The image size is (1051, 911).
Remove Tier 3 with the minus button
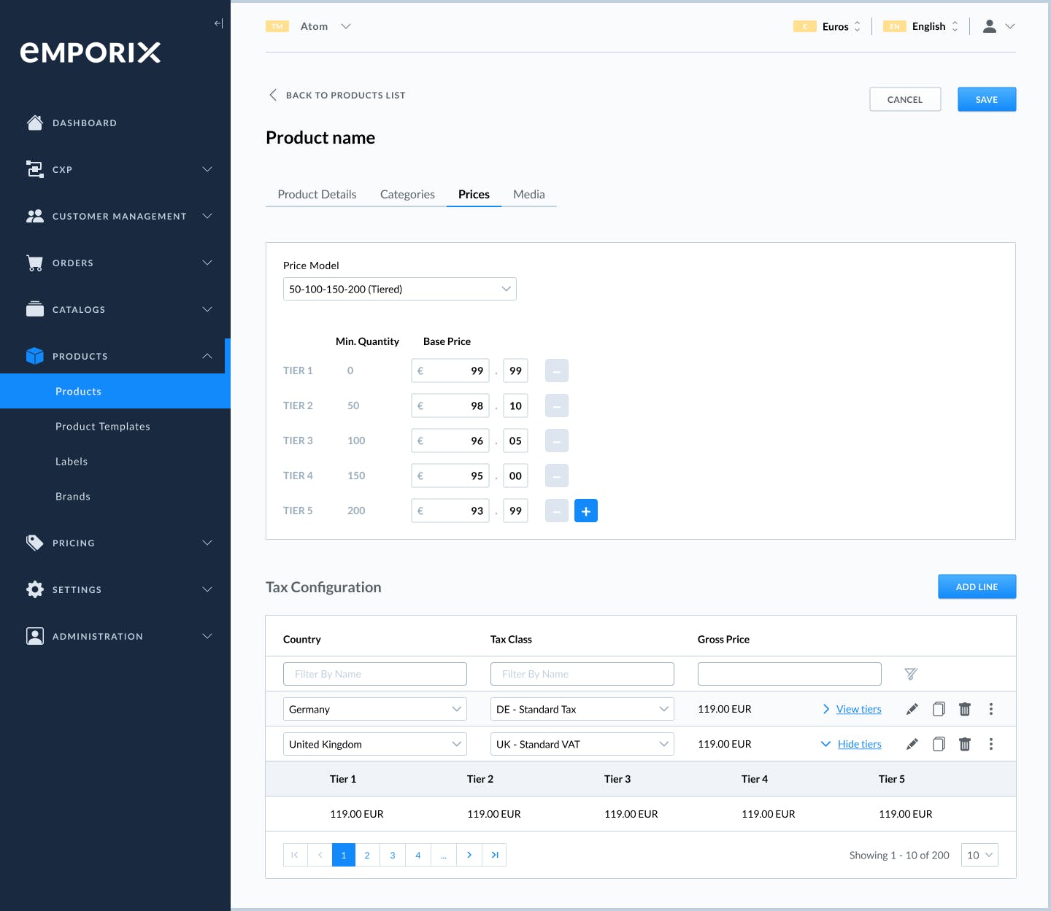[557, 441]
